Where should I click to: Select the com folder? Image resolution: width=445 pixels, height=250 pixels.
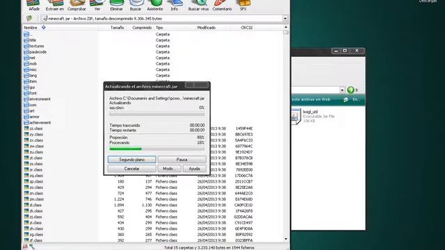pyautogui.click(x=30, y=105)
